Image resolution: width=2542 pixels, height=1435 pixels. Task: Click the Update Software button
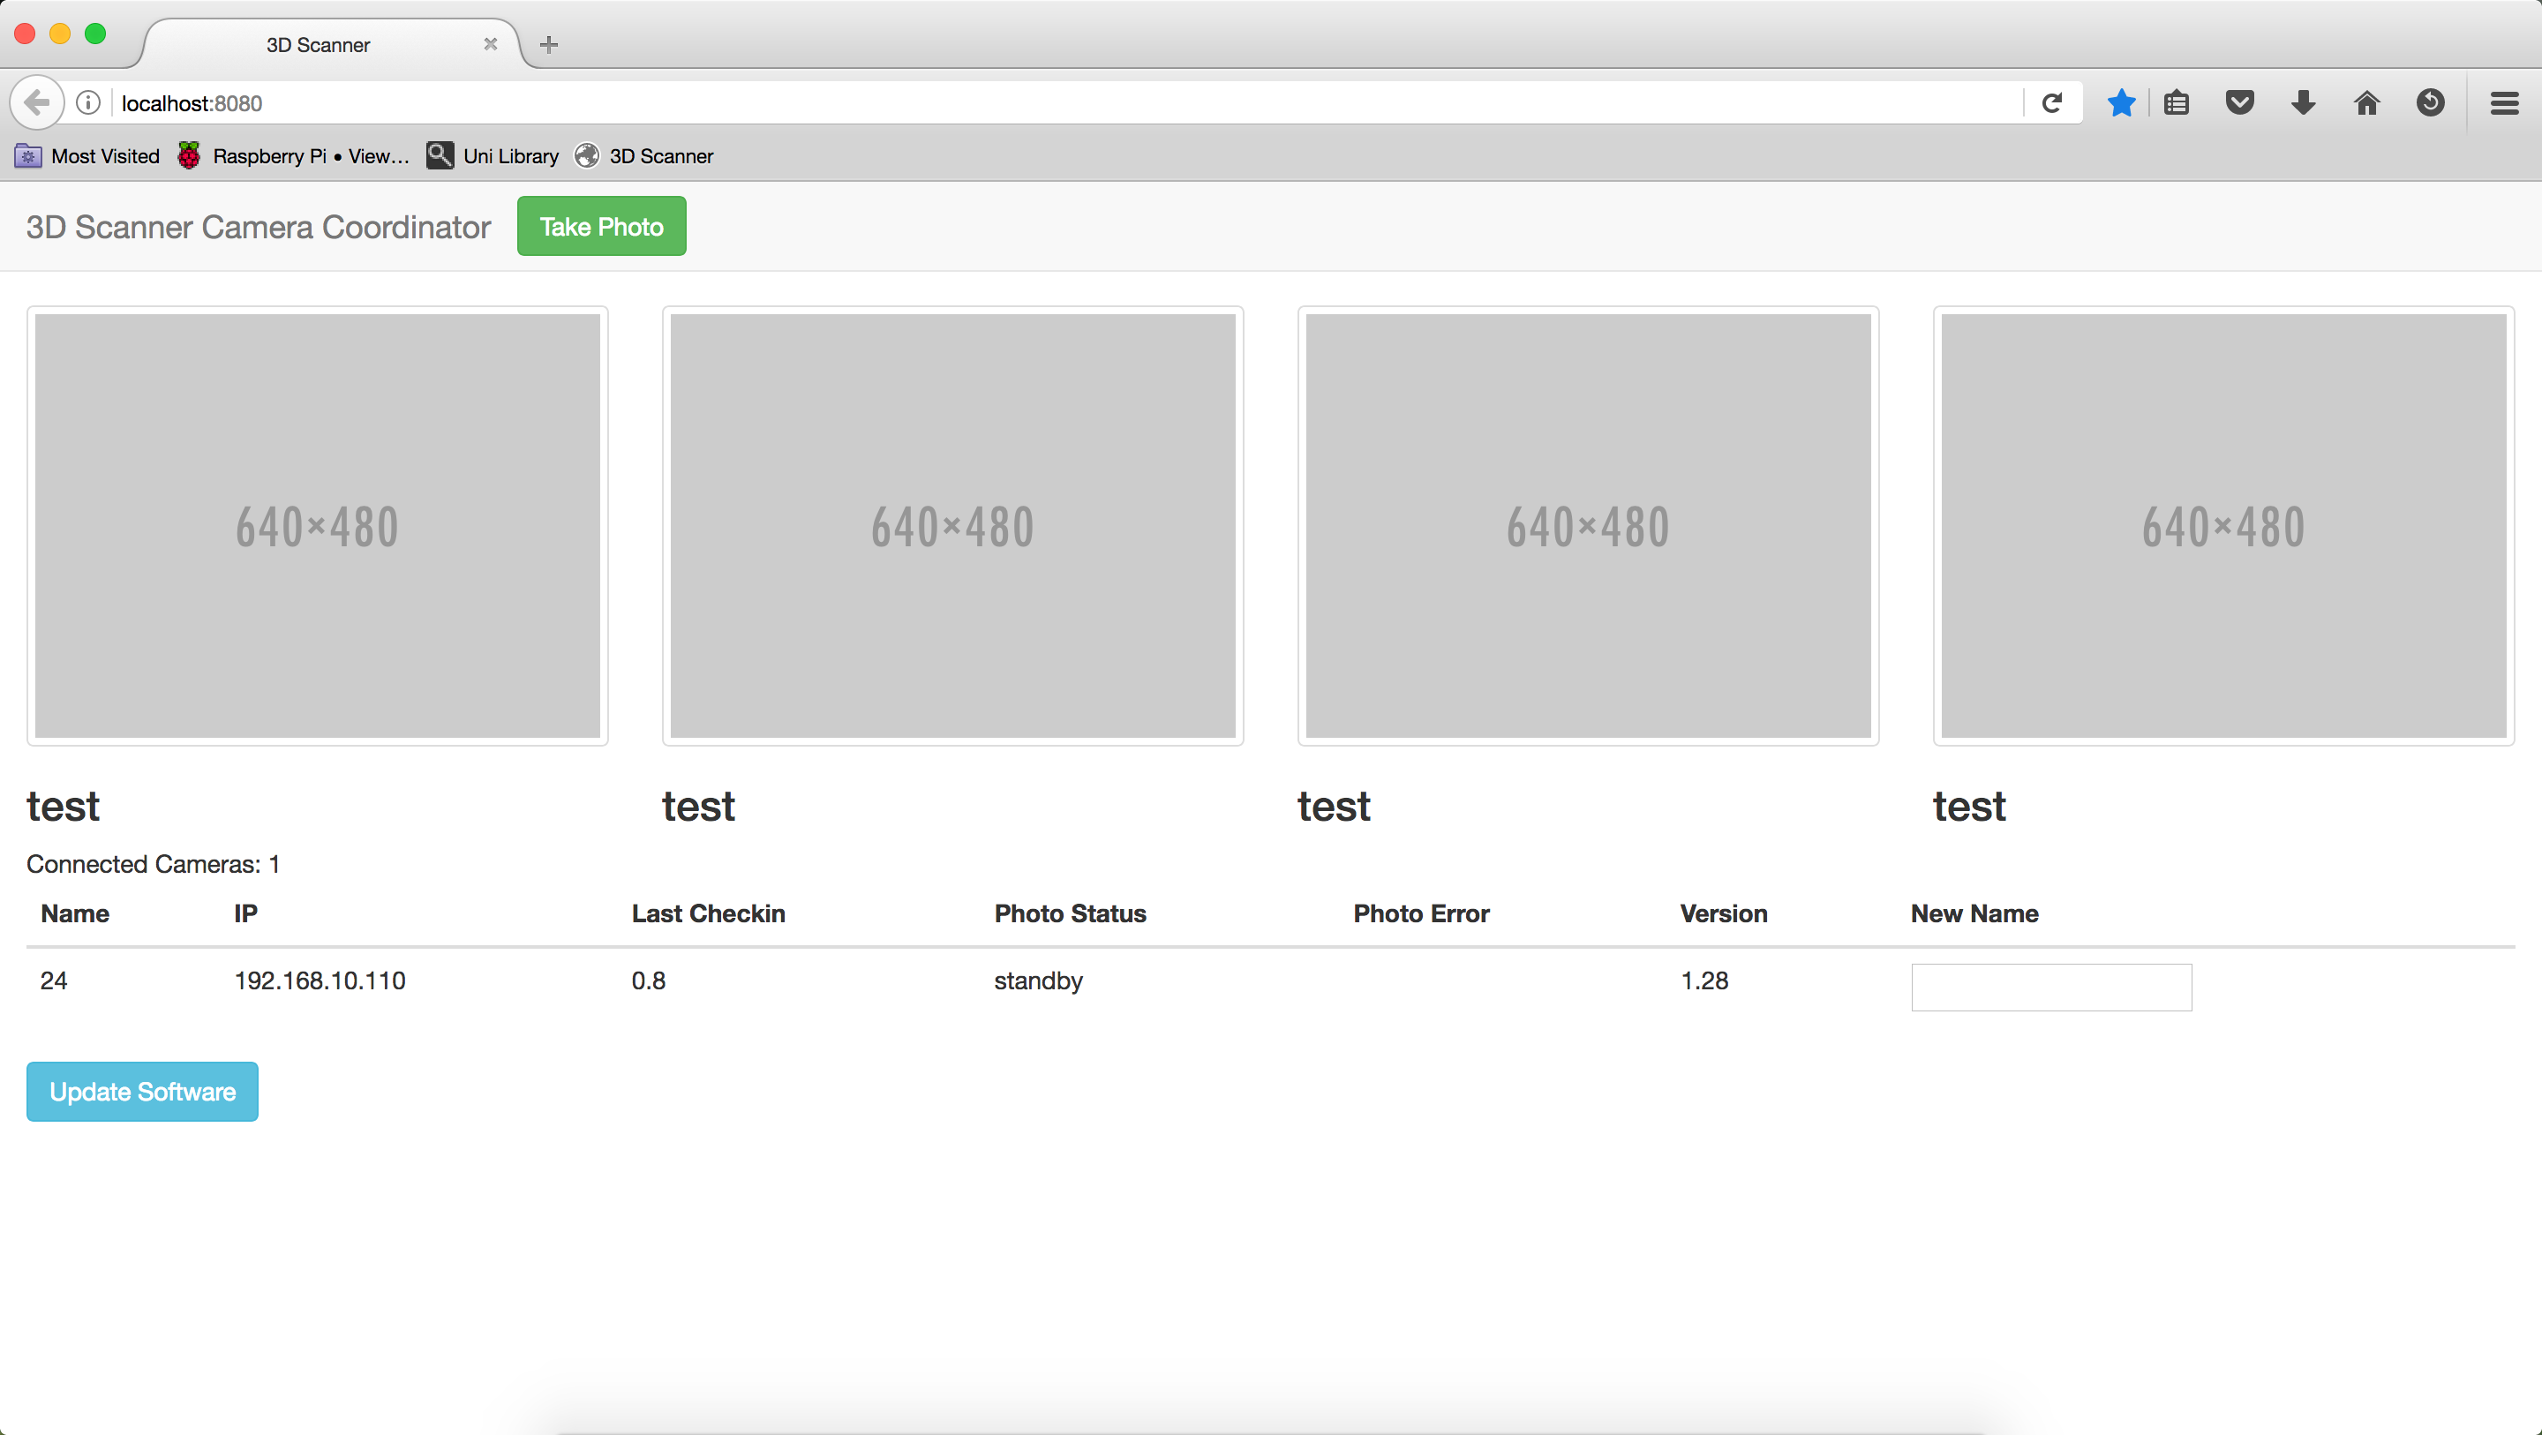pyautogui.click(x=142, y=1092)
